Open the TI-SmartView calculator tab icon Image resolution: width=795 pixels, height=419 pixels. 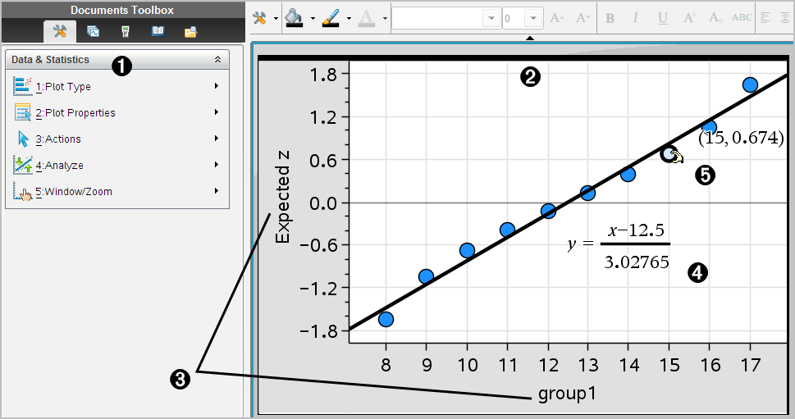point(126,32)
